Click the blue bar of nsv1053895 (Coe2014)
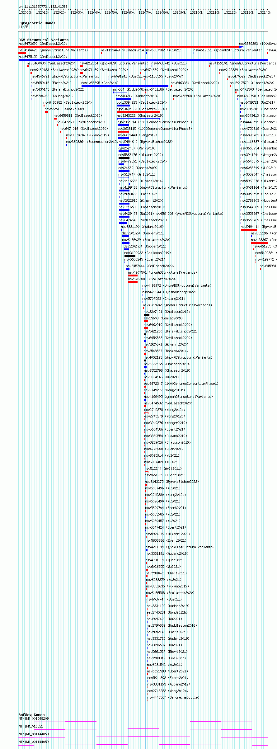 point(125,86)
